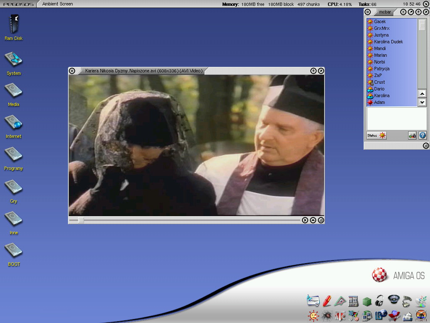430x323 pixels.
Task: Click the play button in video window
Action: (305, 220)
